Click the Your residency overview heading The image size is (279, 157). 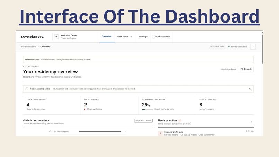[x=50, y=72]
